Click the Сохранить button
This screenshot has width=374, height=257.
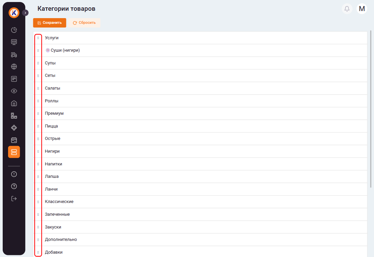pos(49,23)
